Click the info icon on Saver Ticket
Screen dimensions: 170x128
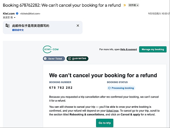pyautogui.click(x=46, y=59)
